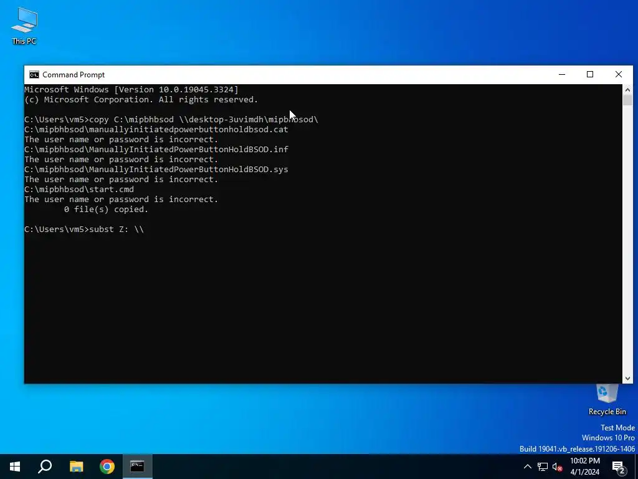
Task: Click the Microsoft Corporation copyright line
Action: [x=141, y=100]
